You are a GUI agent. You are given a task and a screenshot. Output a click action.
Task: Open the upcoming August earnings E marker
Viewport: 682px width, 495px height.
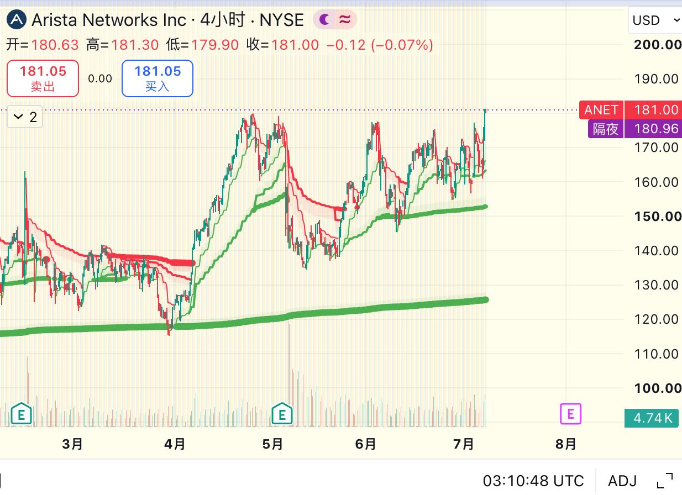[571, 413]
